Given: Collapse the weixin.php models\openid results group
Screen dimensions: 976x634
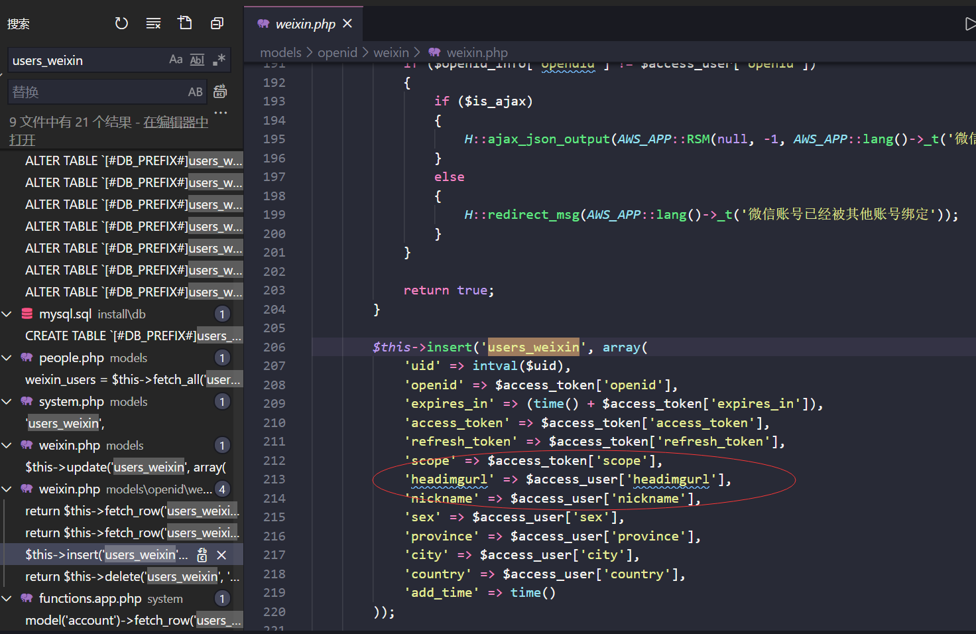Looking at the screenshot, I should click(x=7, y=489).
